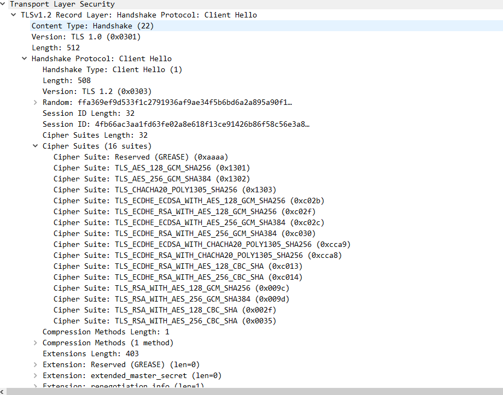Viewport: 503px width, 395px height.
Task: Select TLS_RSA_WITH_AES_256_CBC_SHA (0x0035)
Action: pos(165,321)
